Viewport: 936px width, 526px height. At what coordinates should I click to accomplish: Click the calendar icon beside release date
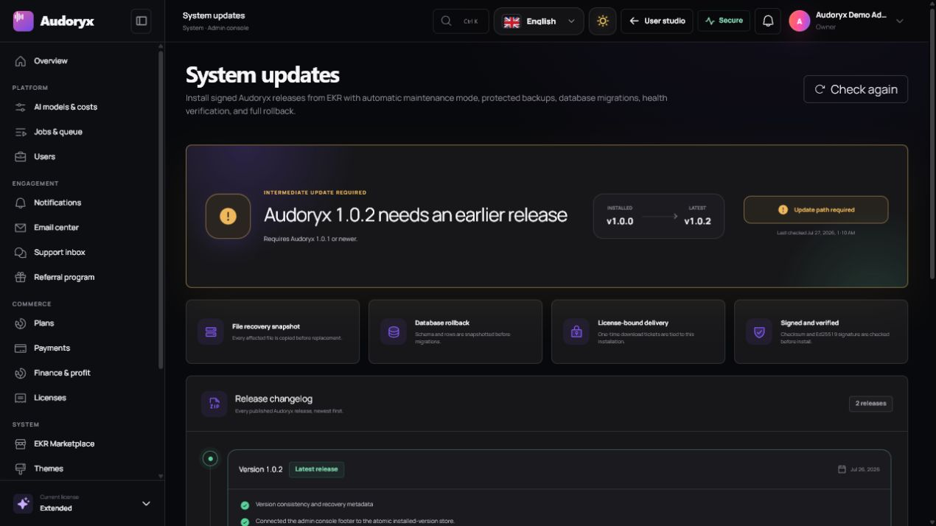click(x=842, y=469)
